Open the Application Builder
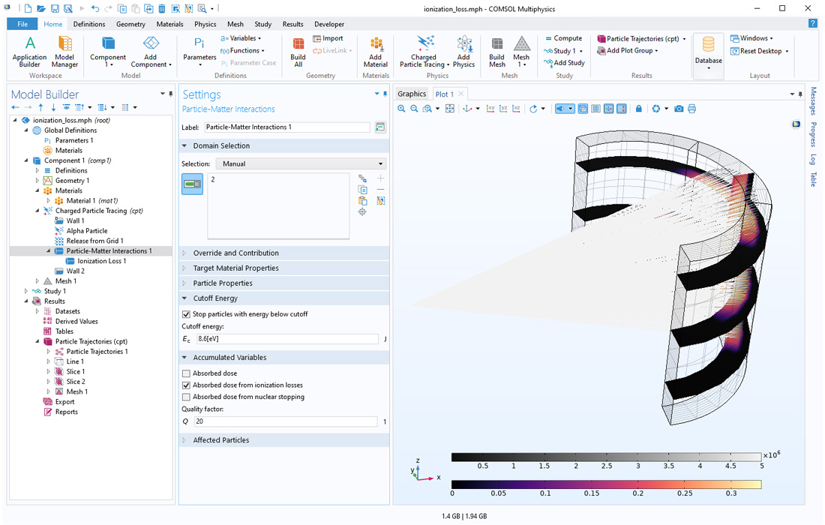The height and width of the screenshot is (525, 825). point(29,49)
